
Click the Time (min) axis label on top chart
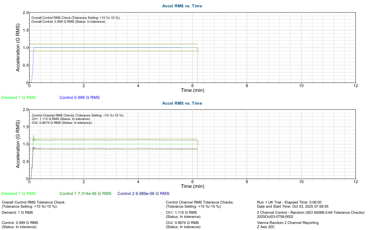[193, 90]
